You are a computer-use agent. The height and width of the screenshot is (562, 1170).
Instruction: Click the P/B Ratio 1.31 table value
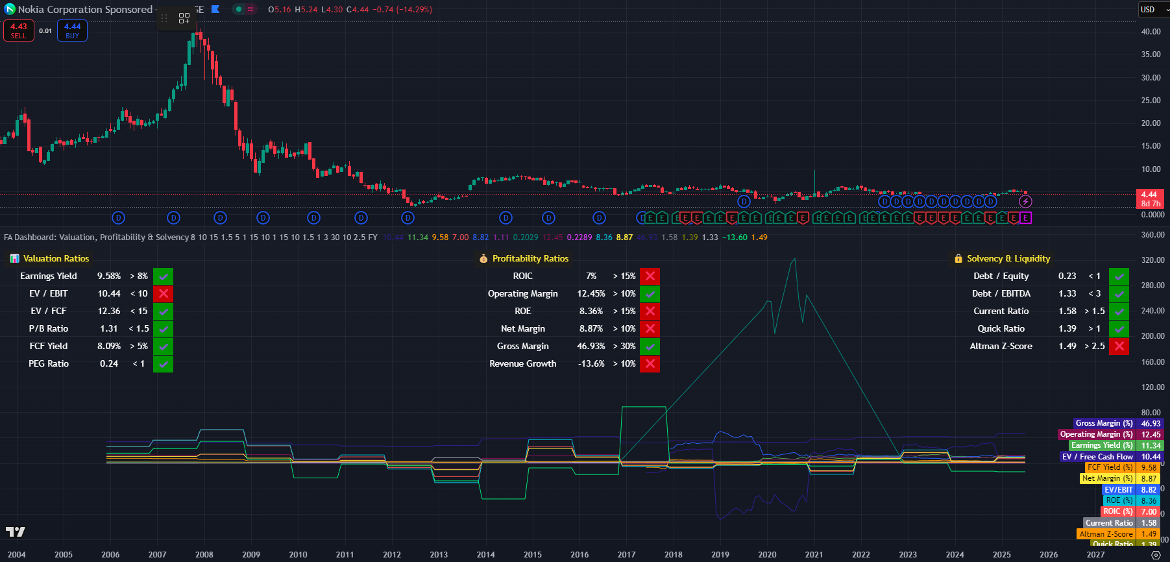(109, 328)
